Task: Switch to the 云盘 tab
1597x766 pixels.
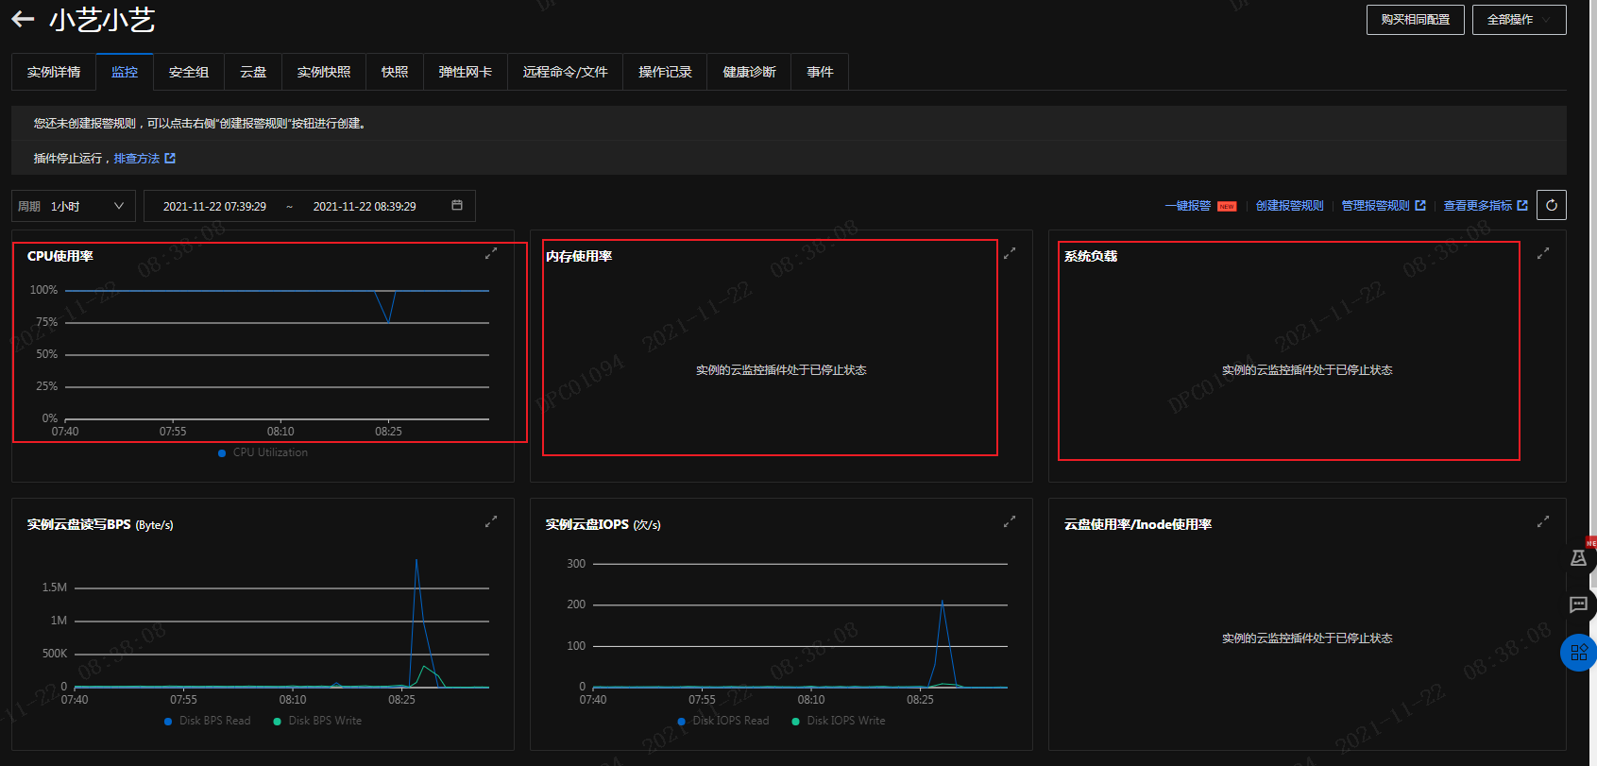Action: pyautogui.click(x=253, y=72)
